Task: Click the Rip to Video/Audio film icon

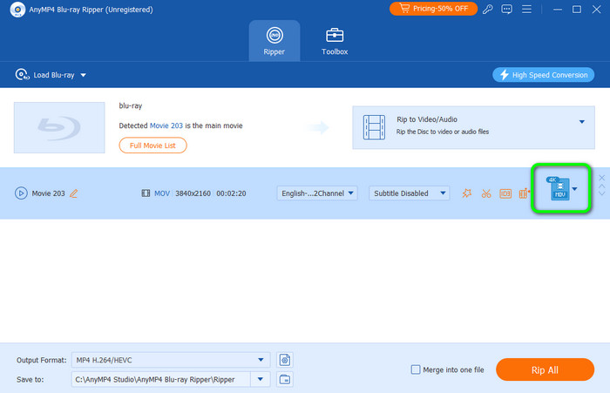Action: (374, 127)
